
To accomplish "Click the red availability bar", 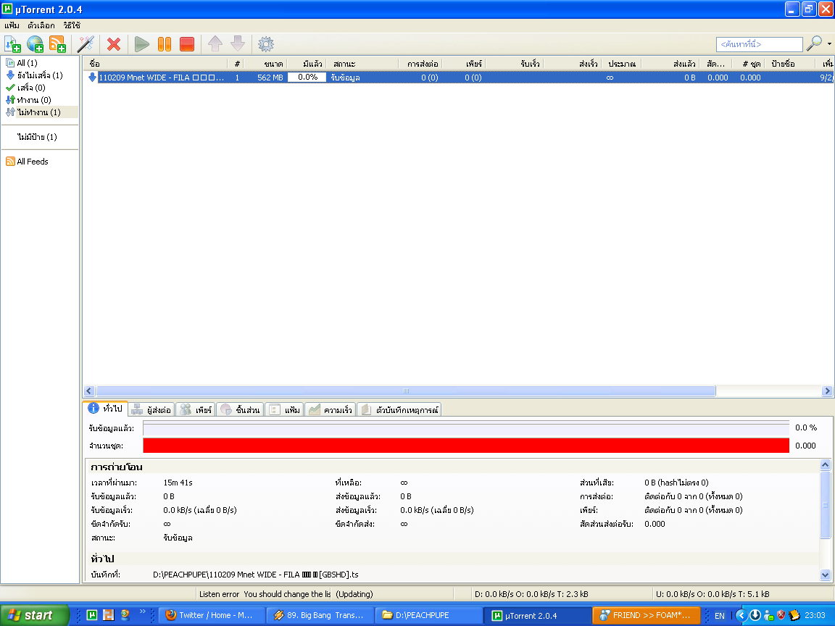I will (466, 446).
